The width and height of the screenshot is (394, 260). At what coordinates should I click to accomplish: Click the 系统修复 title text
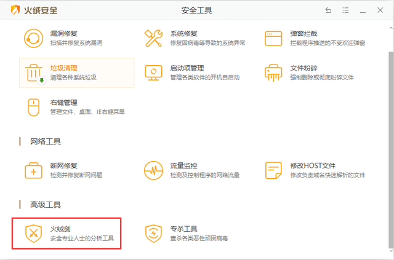point(183,34)
